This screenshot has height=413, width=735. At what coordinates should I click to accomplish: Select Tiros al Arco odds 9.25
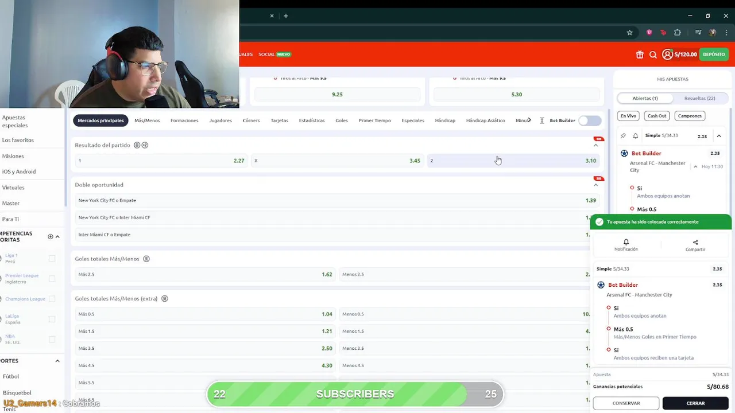point(337,95)
